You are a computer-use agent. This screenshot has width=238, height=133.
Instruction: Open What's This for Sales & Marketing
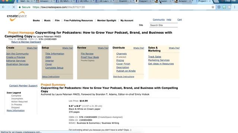point(174,48)
